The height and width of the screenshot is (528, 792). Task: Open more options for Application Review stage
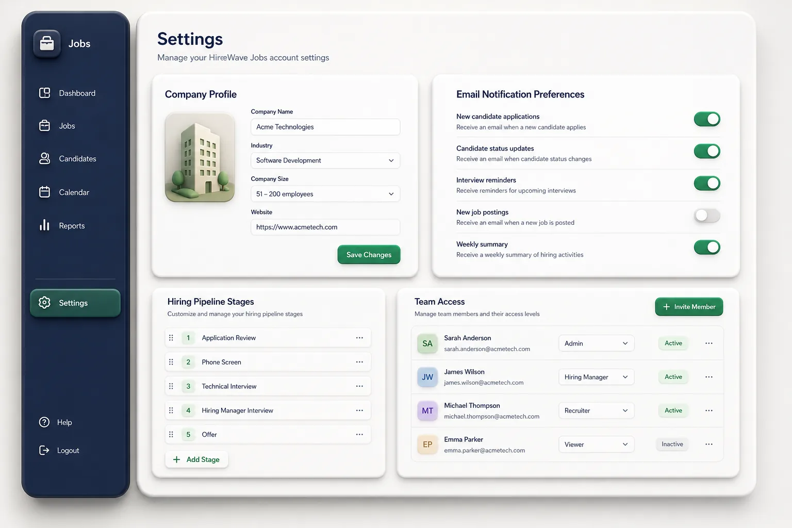[359, 338]
